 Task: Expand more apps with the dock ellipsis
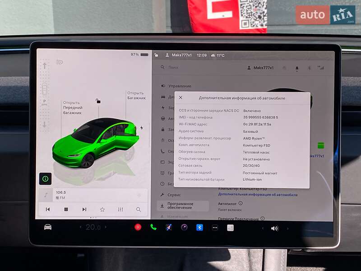pos(216,228)
